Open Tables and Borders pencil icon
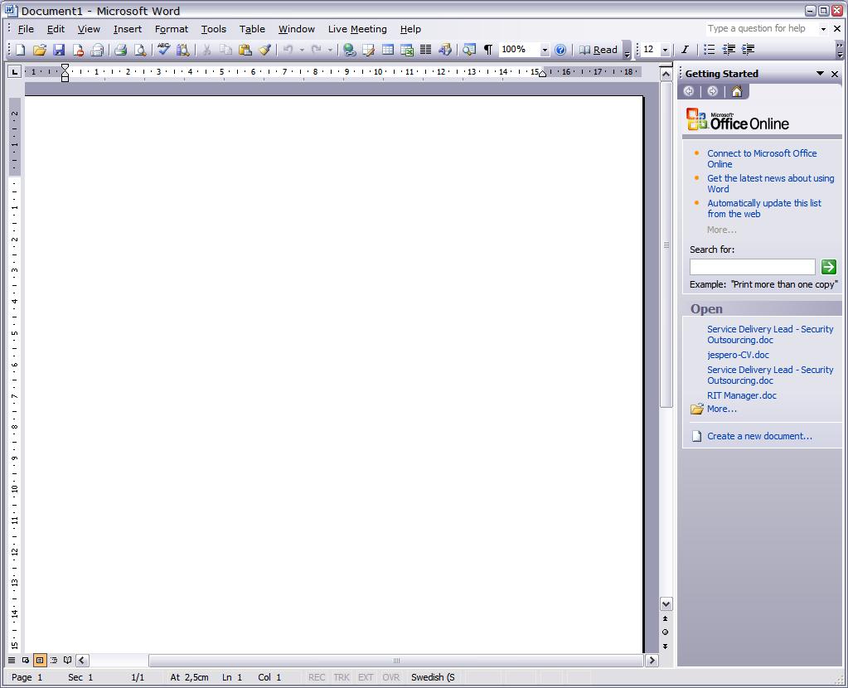This screenshot has height=688, width=848. pyautogui.click(x=369, y=50)
